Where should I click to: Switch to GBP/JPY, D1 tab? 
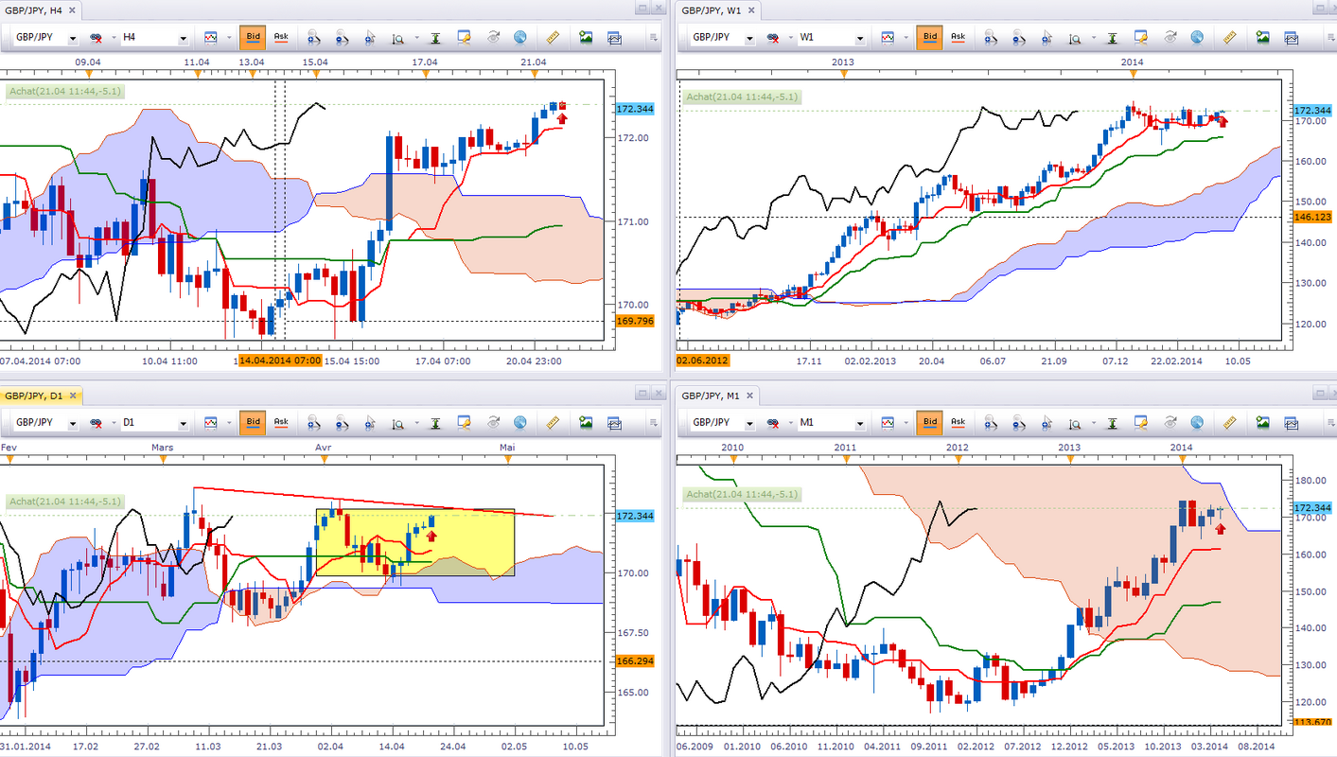click(x=42, y=395)
